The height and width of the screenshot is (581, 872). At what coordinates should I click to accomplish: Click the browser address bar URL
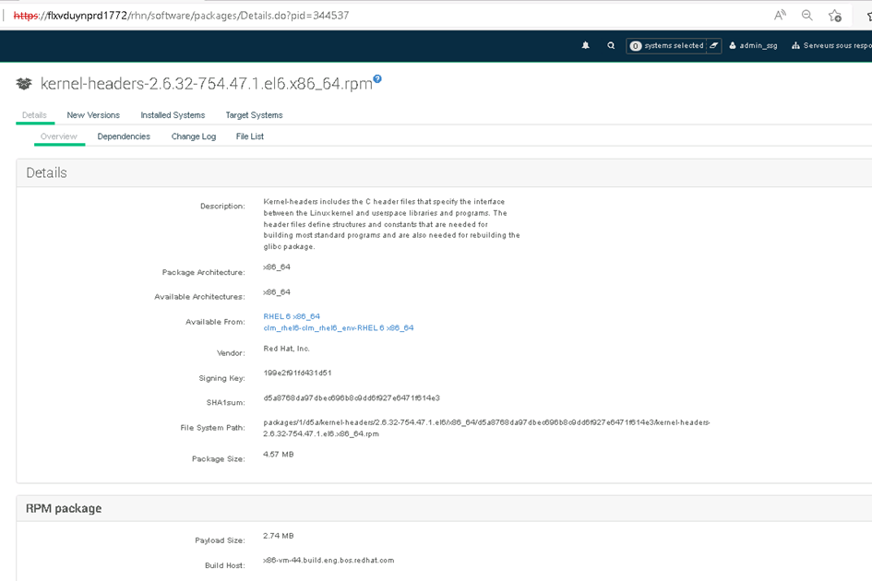pos(181,16)
